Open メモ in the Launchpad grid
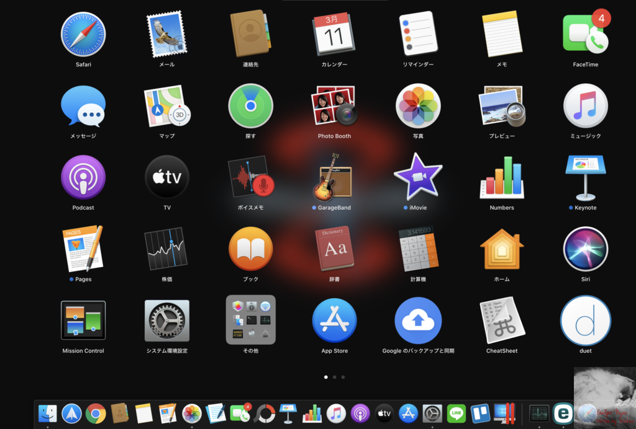 pyautogui.click(x=502, y=34)
